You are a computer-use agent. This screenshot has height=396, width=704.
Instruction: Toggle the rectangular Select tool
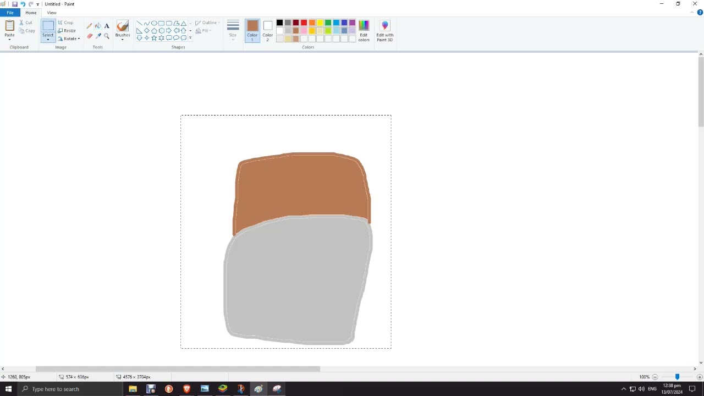click(x=48, y=26)
